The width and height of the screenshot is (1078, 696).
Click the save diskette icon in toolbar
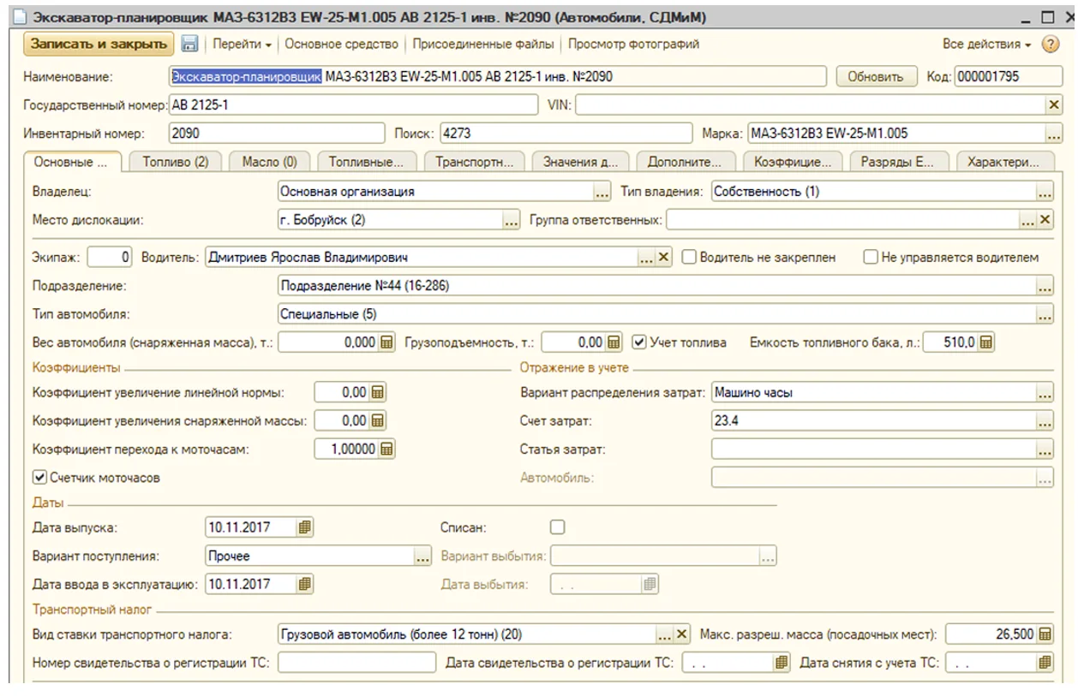tap(190, 44)
